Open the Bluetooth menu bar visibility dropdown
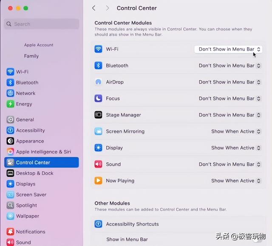This screenshot has height=246, width=272. (229, 65)
